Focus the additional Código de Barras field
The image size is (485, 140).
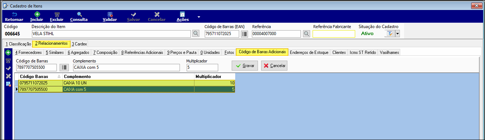coord(37,67)
